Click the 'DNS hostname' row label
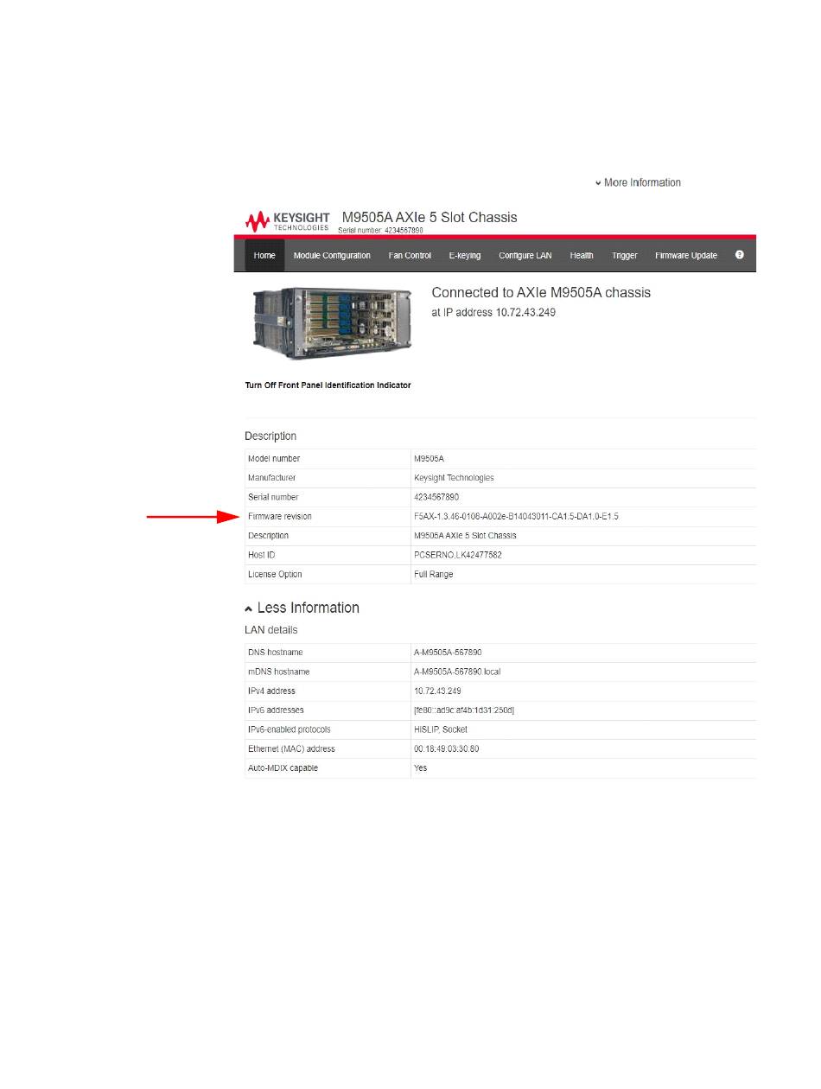The image size is (821, 1089). pos(276,653)
